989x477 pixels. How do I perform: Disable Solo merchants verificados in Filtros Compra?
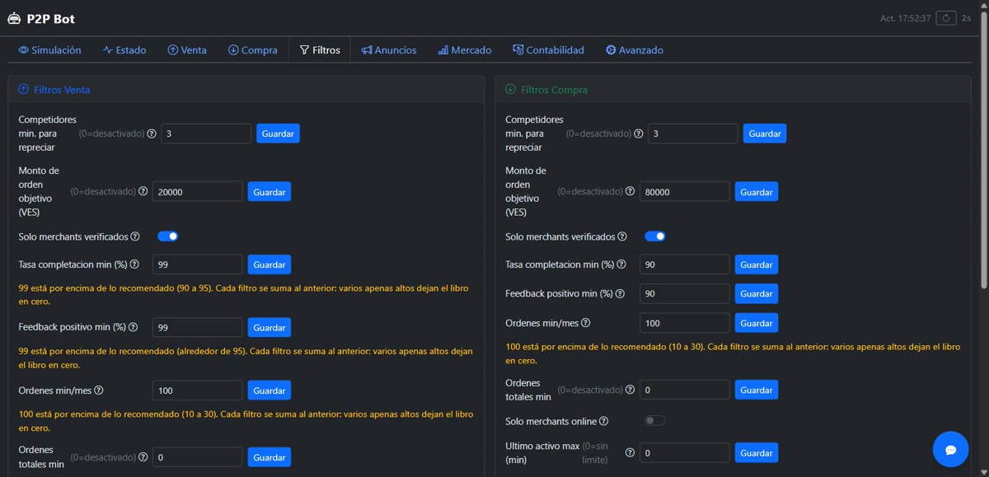click(x=655, y=236)
